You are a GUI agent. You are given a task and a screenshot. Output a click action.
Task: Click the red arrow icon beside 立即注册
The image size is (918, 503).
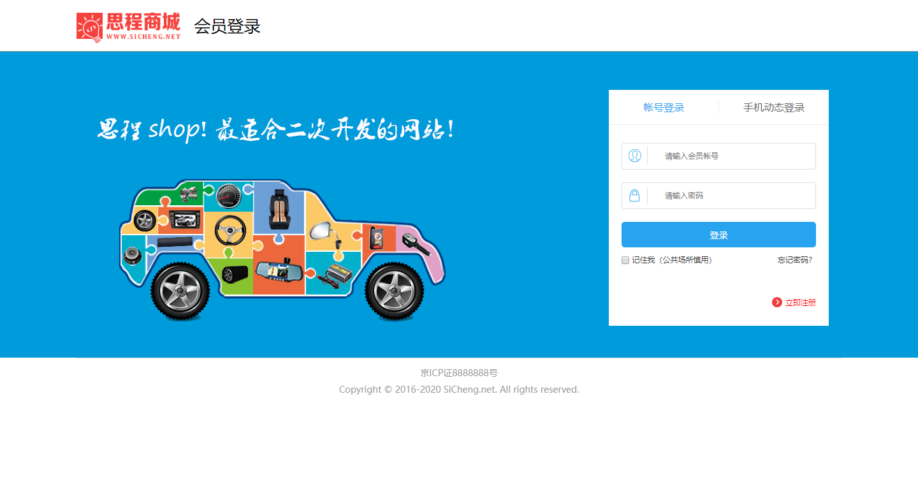pos(776,302)
